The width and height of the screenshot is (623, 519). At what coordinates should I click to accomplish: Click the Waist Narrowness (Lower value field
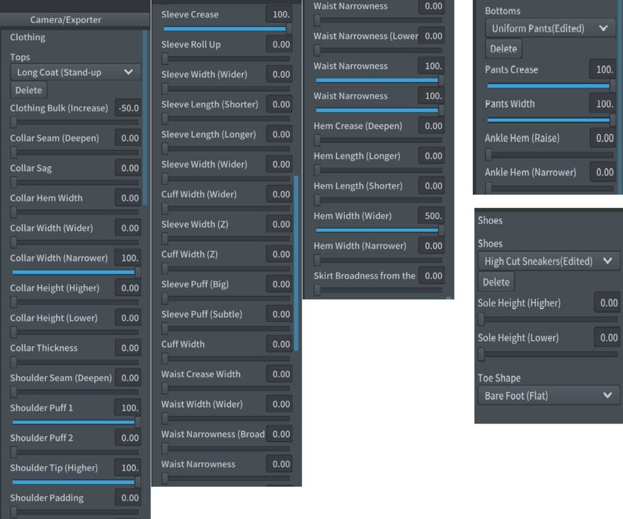[x=431, y=36]
